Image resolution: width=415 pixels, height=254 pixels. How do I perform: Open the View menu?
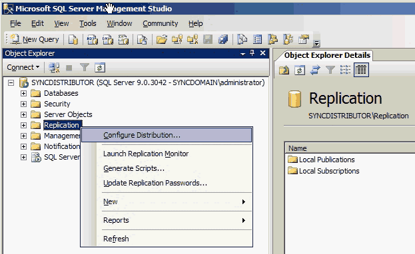[61, 23]
